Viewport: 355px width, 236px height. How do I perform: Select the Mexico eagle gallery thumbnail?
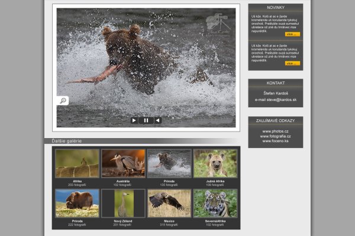(x=169, y=203)
